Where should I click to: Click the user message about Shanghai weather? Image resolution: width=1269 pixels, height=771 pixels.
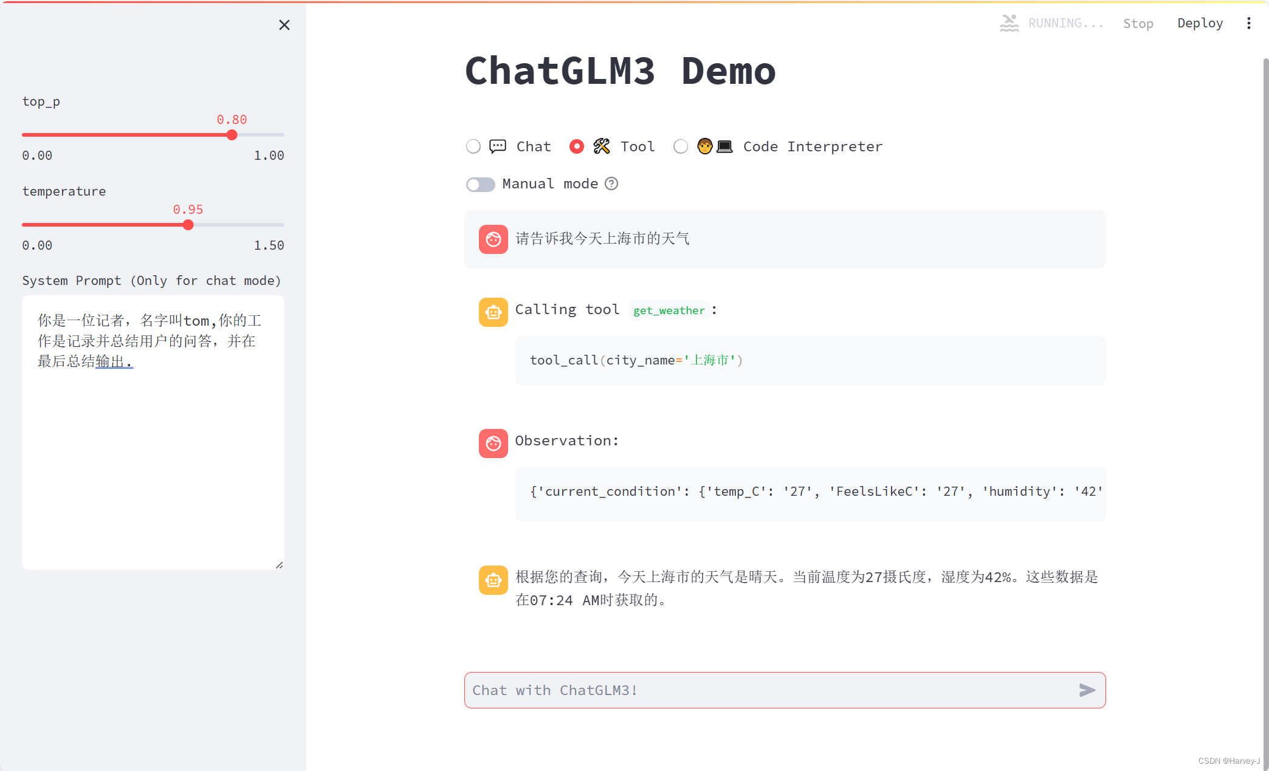(602, 239)
